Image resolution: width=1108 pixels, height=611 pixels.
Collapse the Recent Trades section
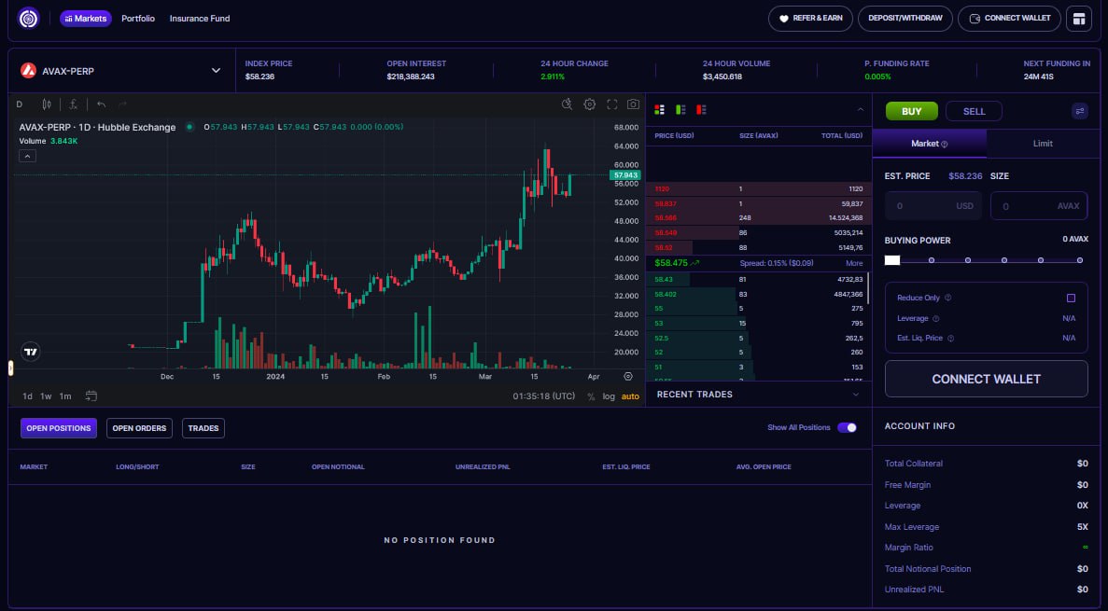(857, 394)
